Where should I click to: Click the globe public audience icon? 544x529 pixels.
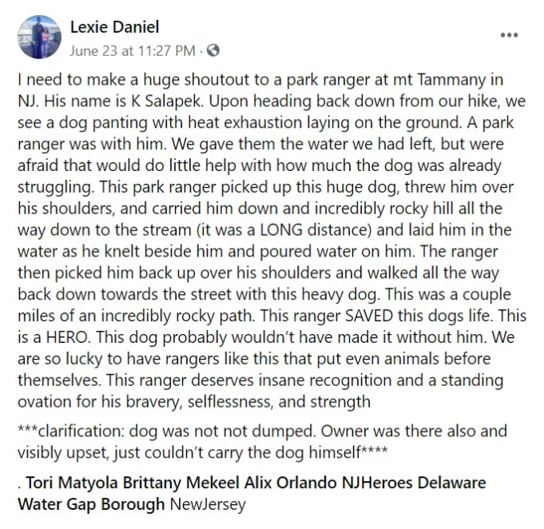[213, 51]
